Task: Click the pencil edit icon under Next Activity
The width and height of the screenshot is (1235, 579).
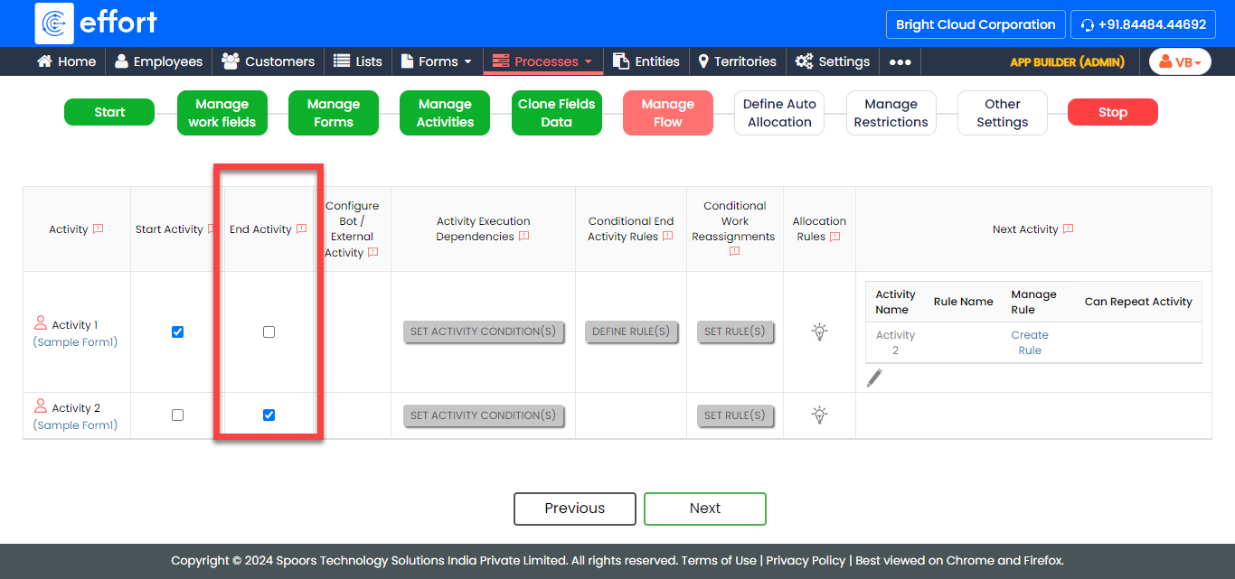Action: pyautogui.click(x=874, y=378)
